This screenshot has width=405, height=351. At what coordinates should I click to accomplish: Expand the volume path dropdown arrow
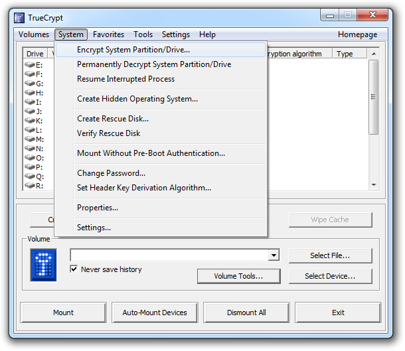pos(274,255)
